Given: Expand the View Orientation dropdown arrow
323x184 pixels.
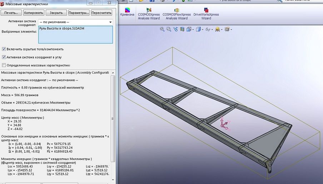Looking at the screenshot, I should pos(193,29).
